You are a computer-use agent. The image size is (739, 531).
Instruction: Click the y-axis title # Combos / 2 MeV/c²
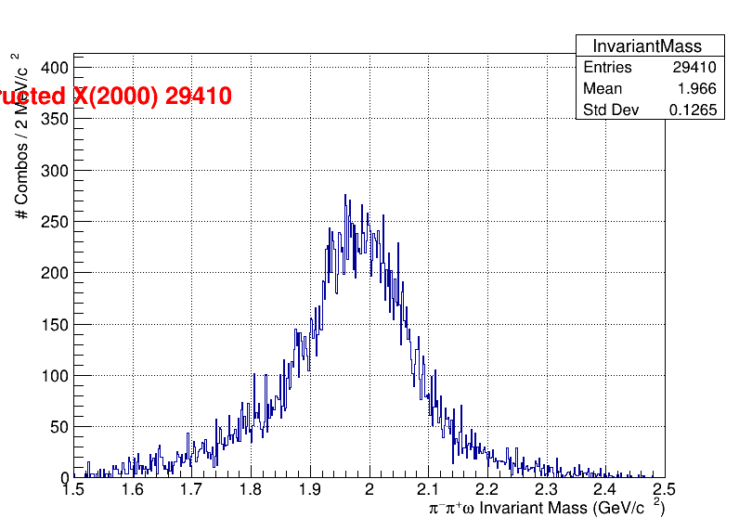click(21, 136)
